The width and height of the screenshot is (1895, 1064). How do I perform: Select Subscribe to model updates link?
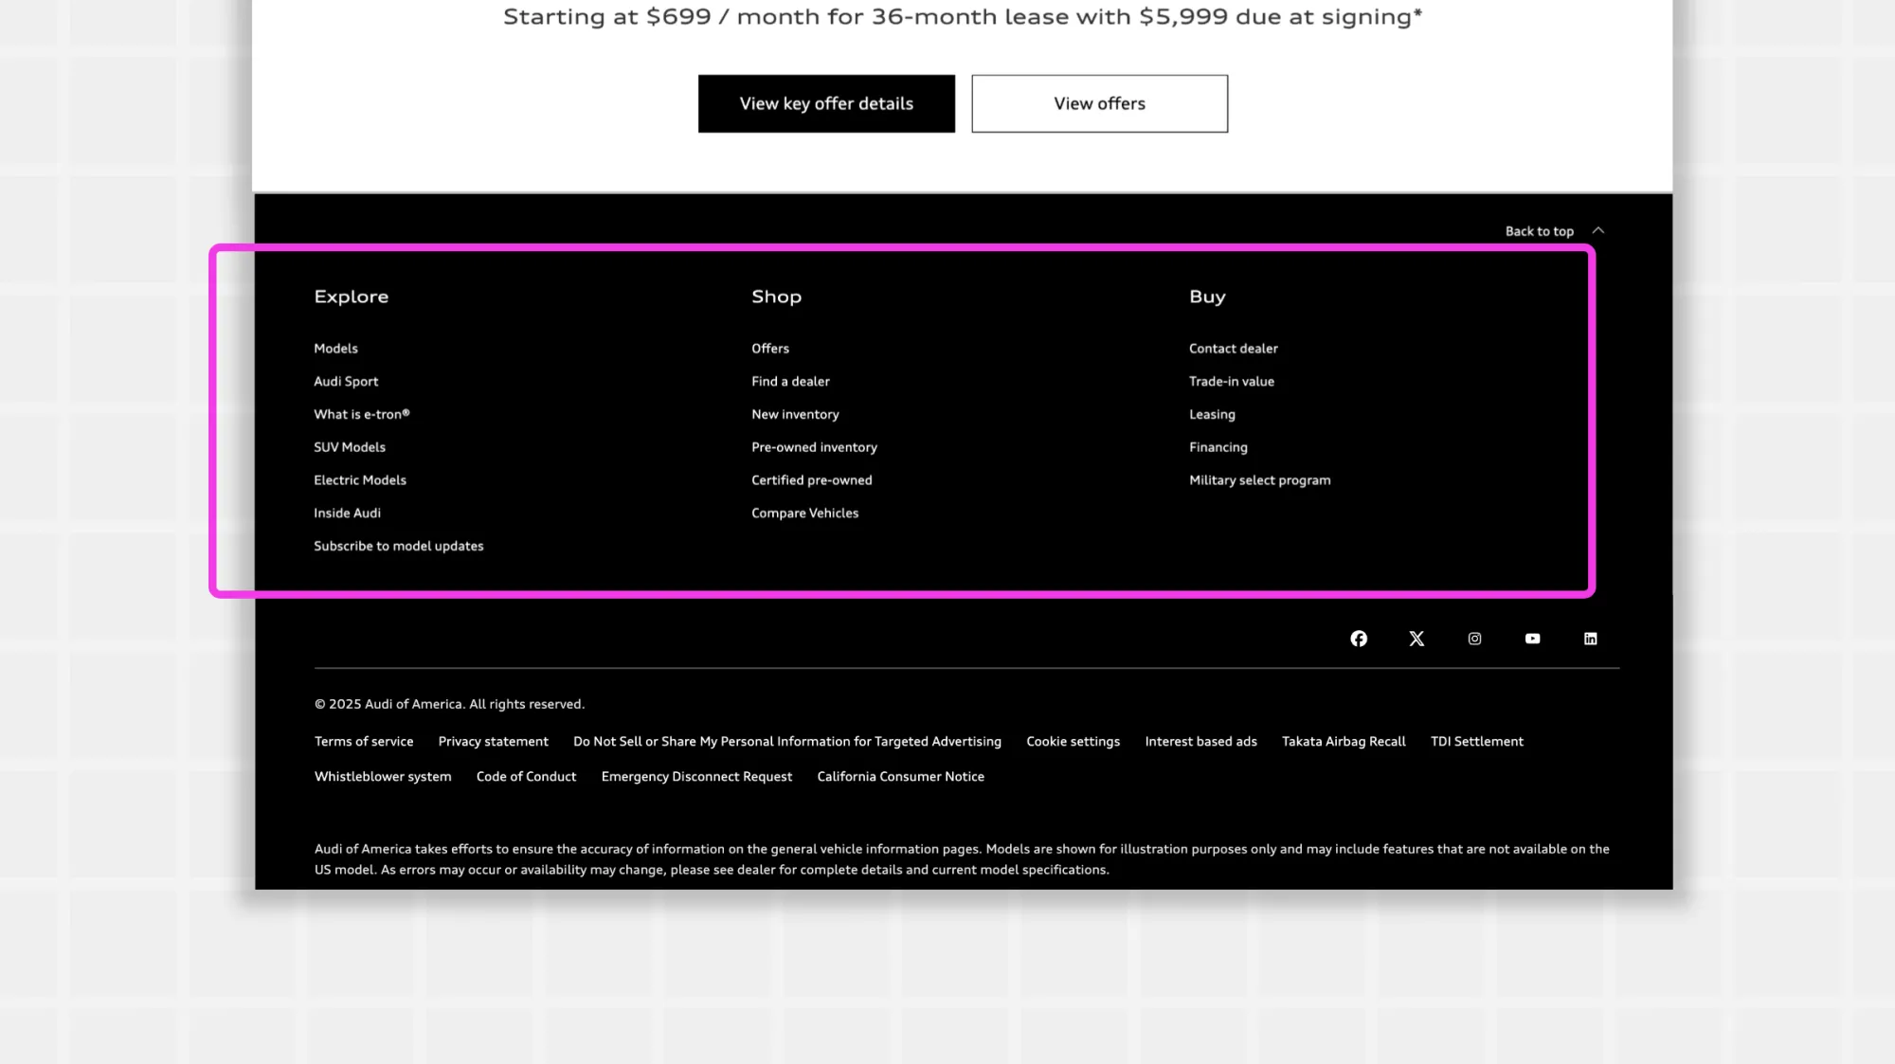point(399,546)
